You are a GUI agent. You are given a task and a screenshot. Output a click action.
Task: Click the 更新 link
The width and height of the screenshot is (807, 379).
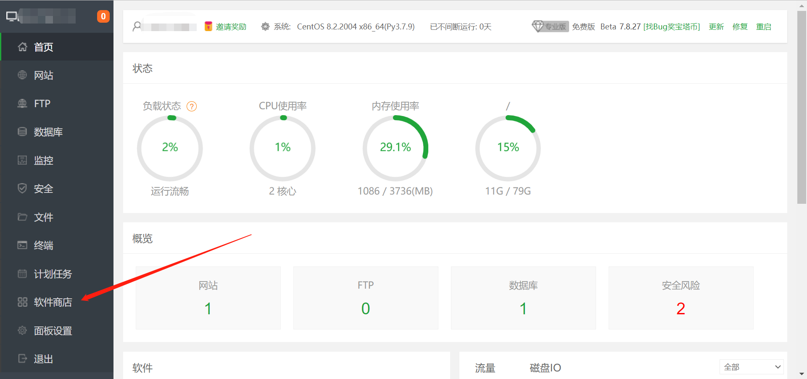click(716, 26)
